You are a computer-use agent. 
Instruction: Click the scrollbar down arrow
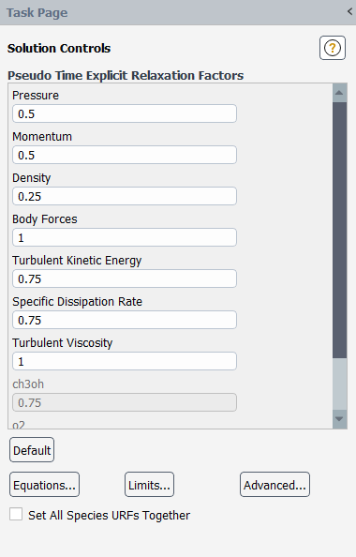click(x=340, y=419)
